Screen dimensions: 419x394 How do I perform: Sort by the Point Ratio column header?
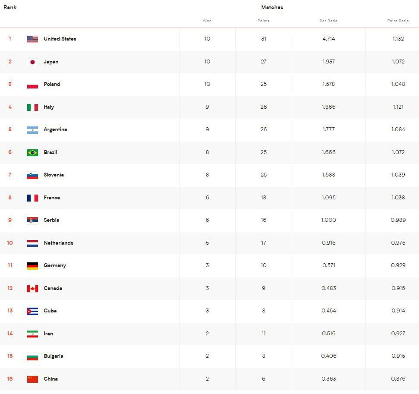(398, 21)
